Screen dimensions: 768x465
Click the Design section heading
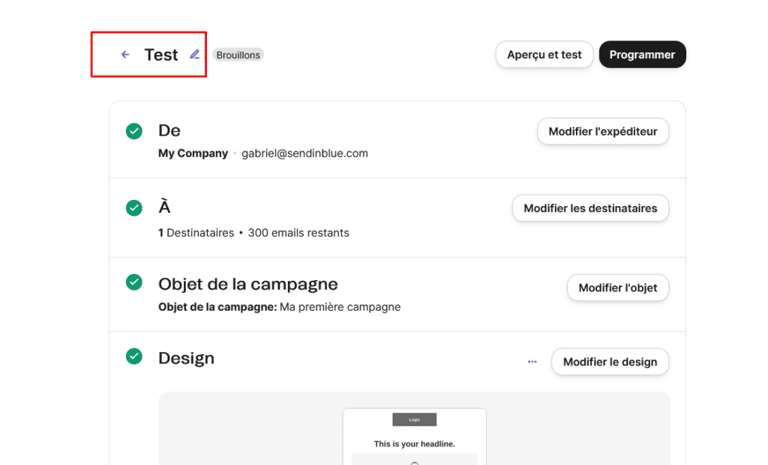coord(186,358)
